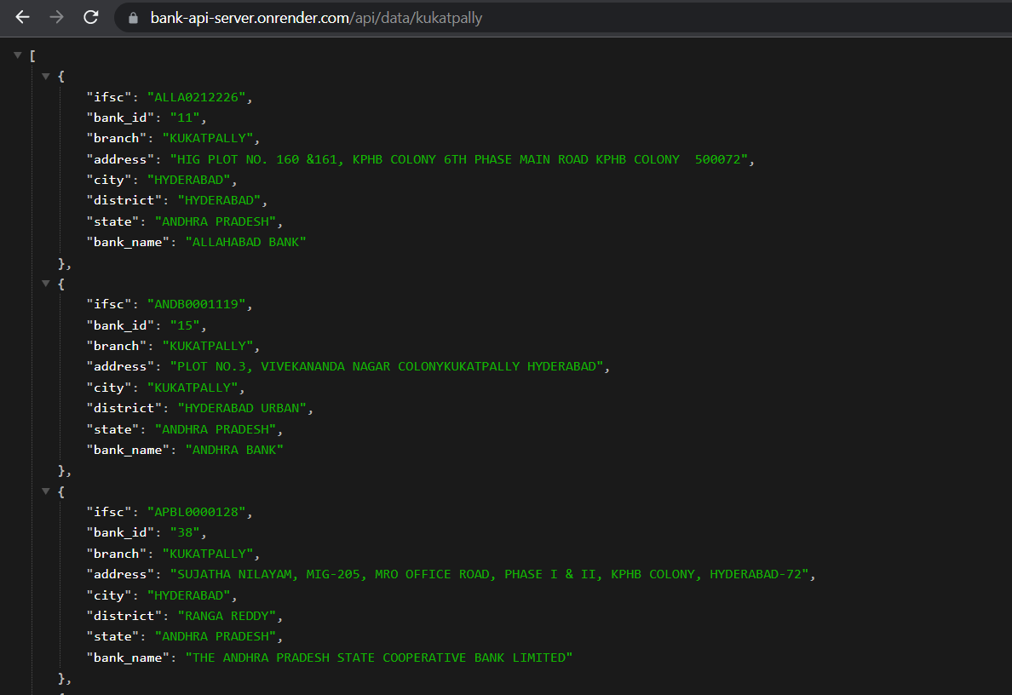The height and width of the screenshot is (695, 1012).
Task: Select city "HYDERABAD" in the first record
Action: click(x=188, y=180)
